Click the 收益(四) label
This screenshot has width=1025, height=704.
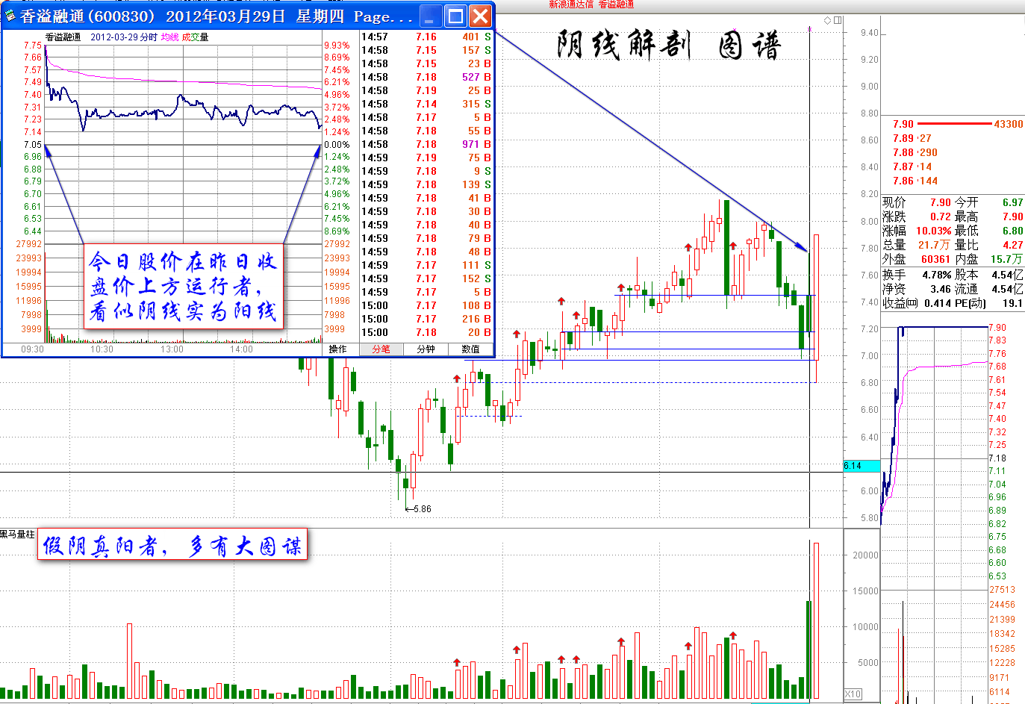[902, 303]
